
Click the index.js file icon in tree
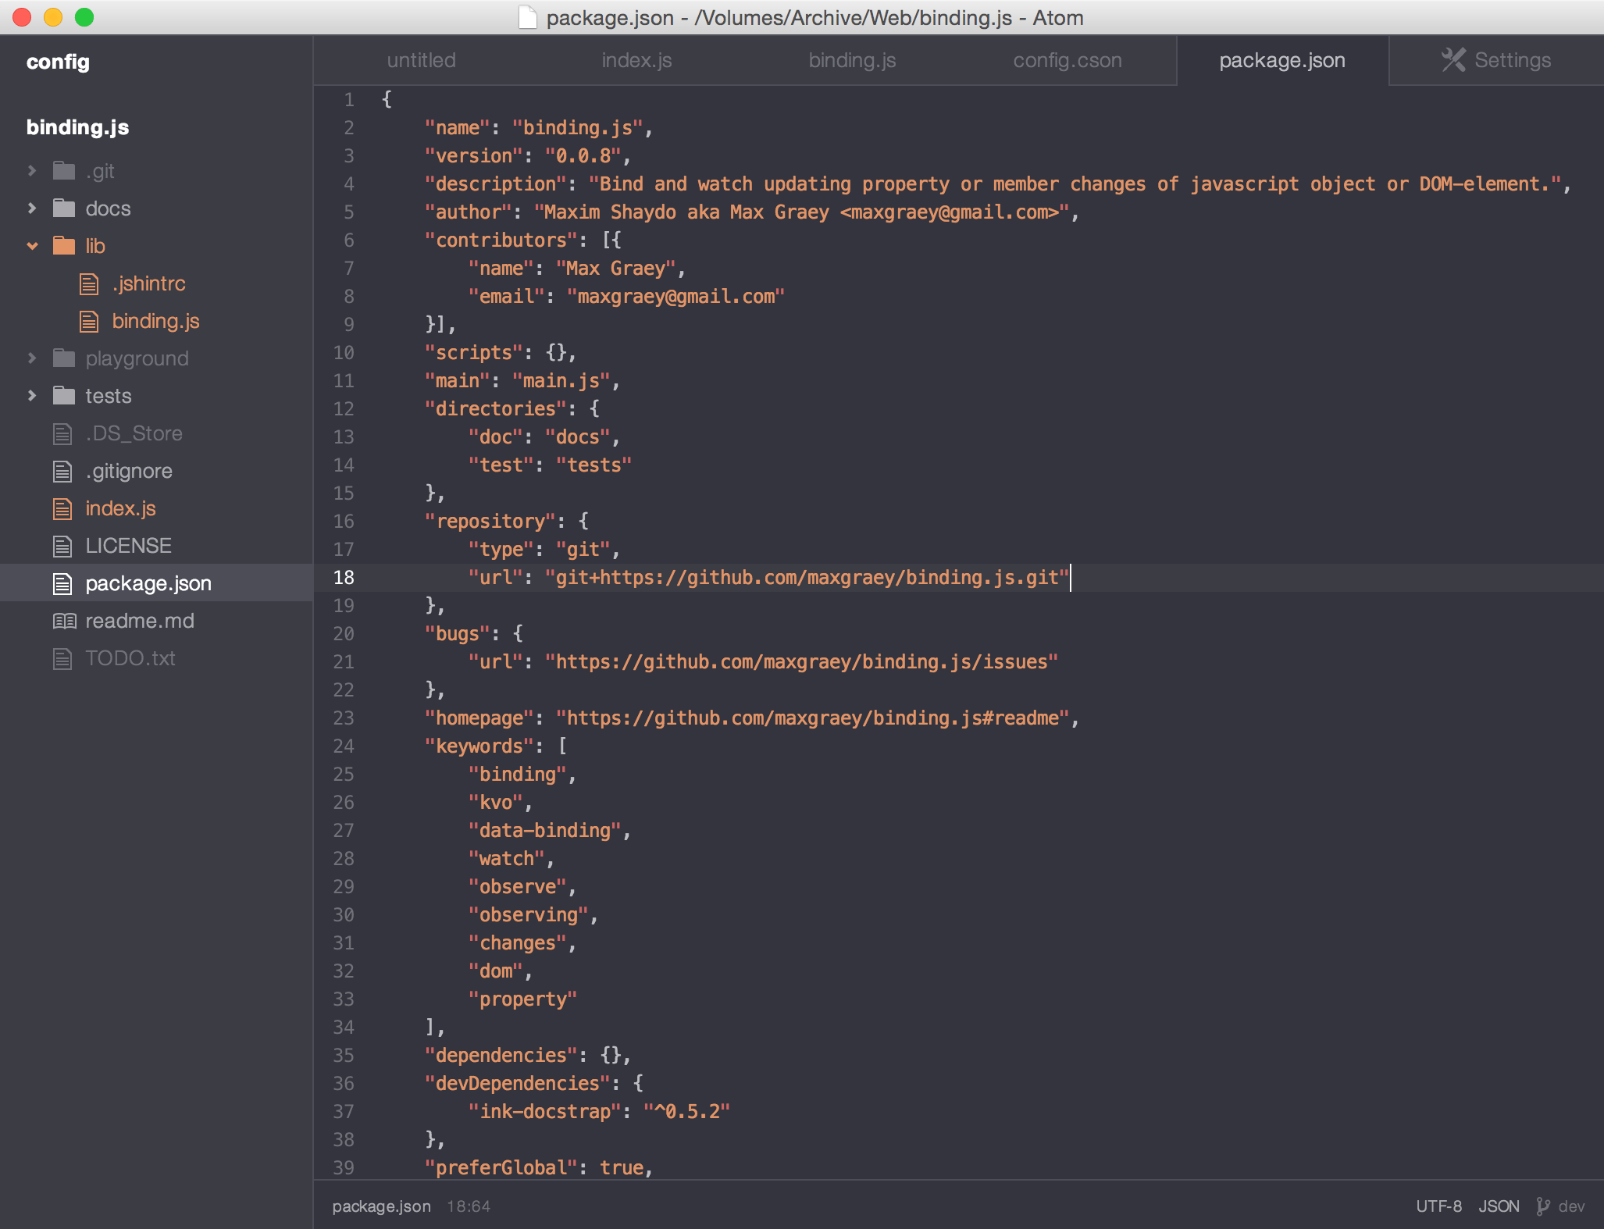point(62,508)
